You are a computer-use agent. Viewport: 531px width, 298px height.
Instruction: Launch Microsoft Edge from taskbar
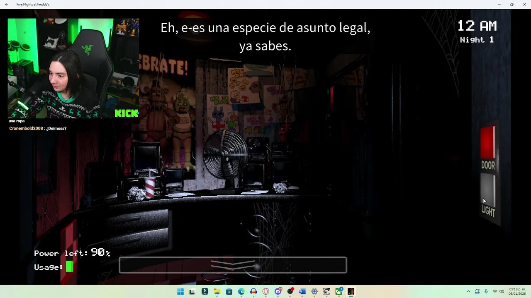tap(241, 291)
